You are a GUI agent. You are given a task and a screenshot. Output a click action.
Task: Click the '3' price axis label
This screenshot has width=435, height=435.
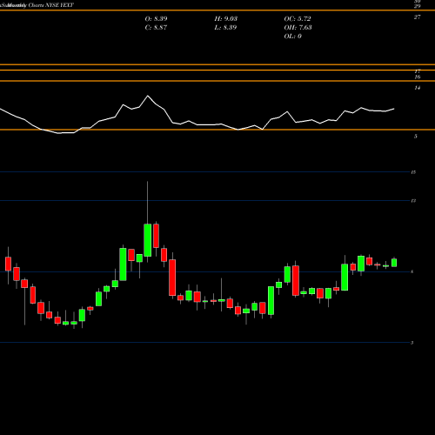(412, 343)
